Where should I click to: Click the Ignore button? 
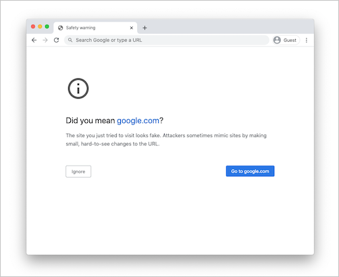(78, 172)
